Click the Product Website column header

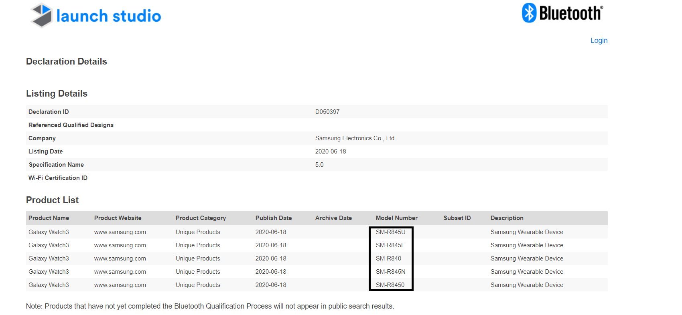click(118, 218)
